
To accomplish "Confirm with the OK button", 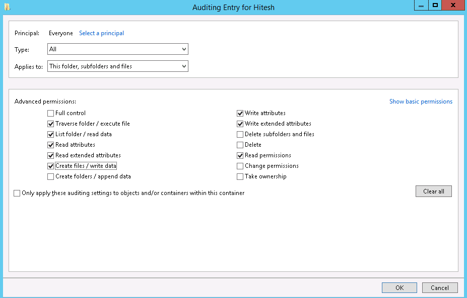I will click(399, 287).
